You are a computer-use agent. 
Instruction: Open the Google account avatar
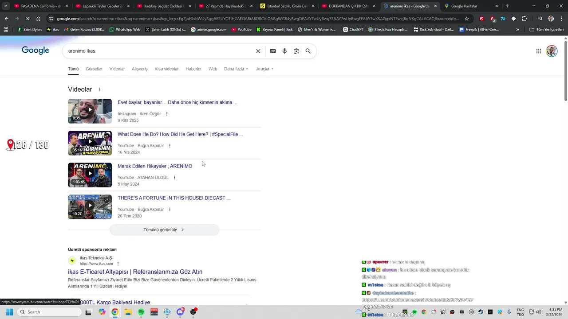point(552,51)
